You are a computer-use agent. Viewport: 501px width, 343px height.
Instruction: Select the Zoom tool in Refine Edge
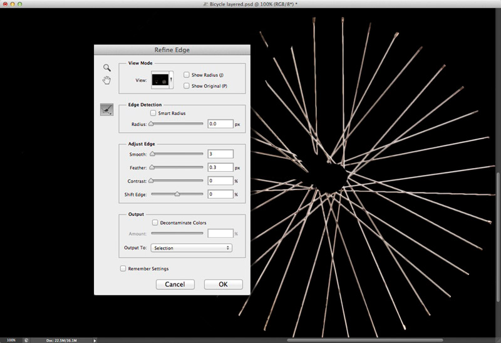click(x=107, y=67)
